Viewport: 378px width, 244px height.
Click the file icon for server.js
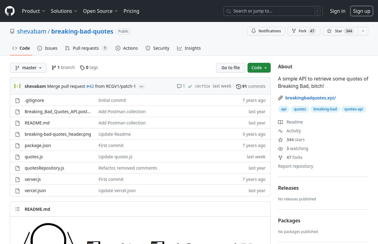pos(17,179)
